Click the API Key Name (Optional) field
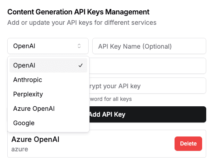This screenshot has height=168, width=213. point(149,46)
